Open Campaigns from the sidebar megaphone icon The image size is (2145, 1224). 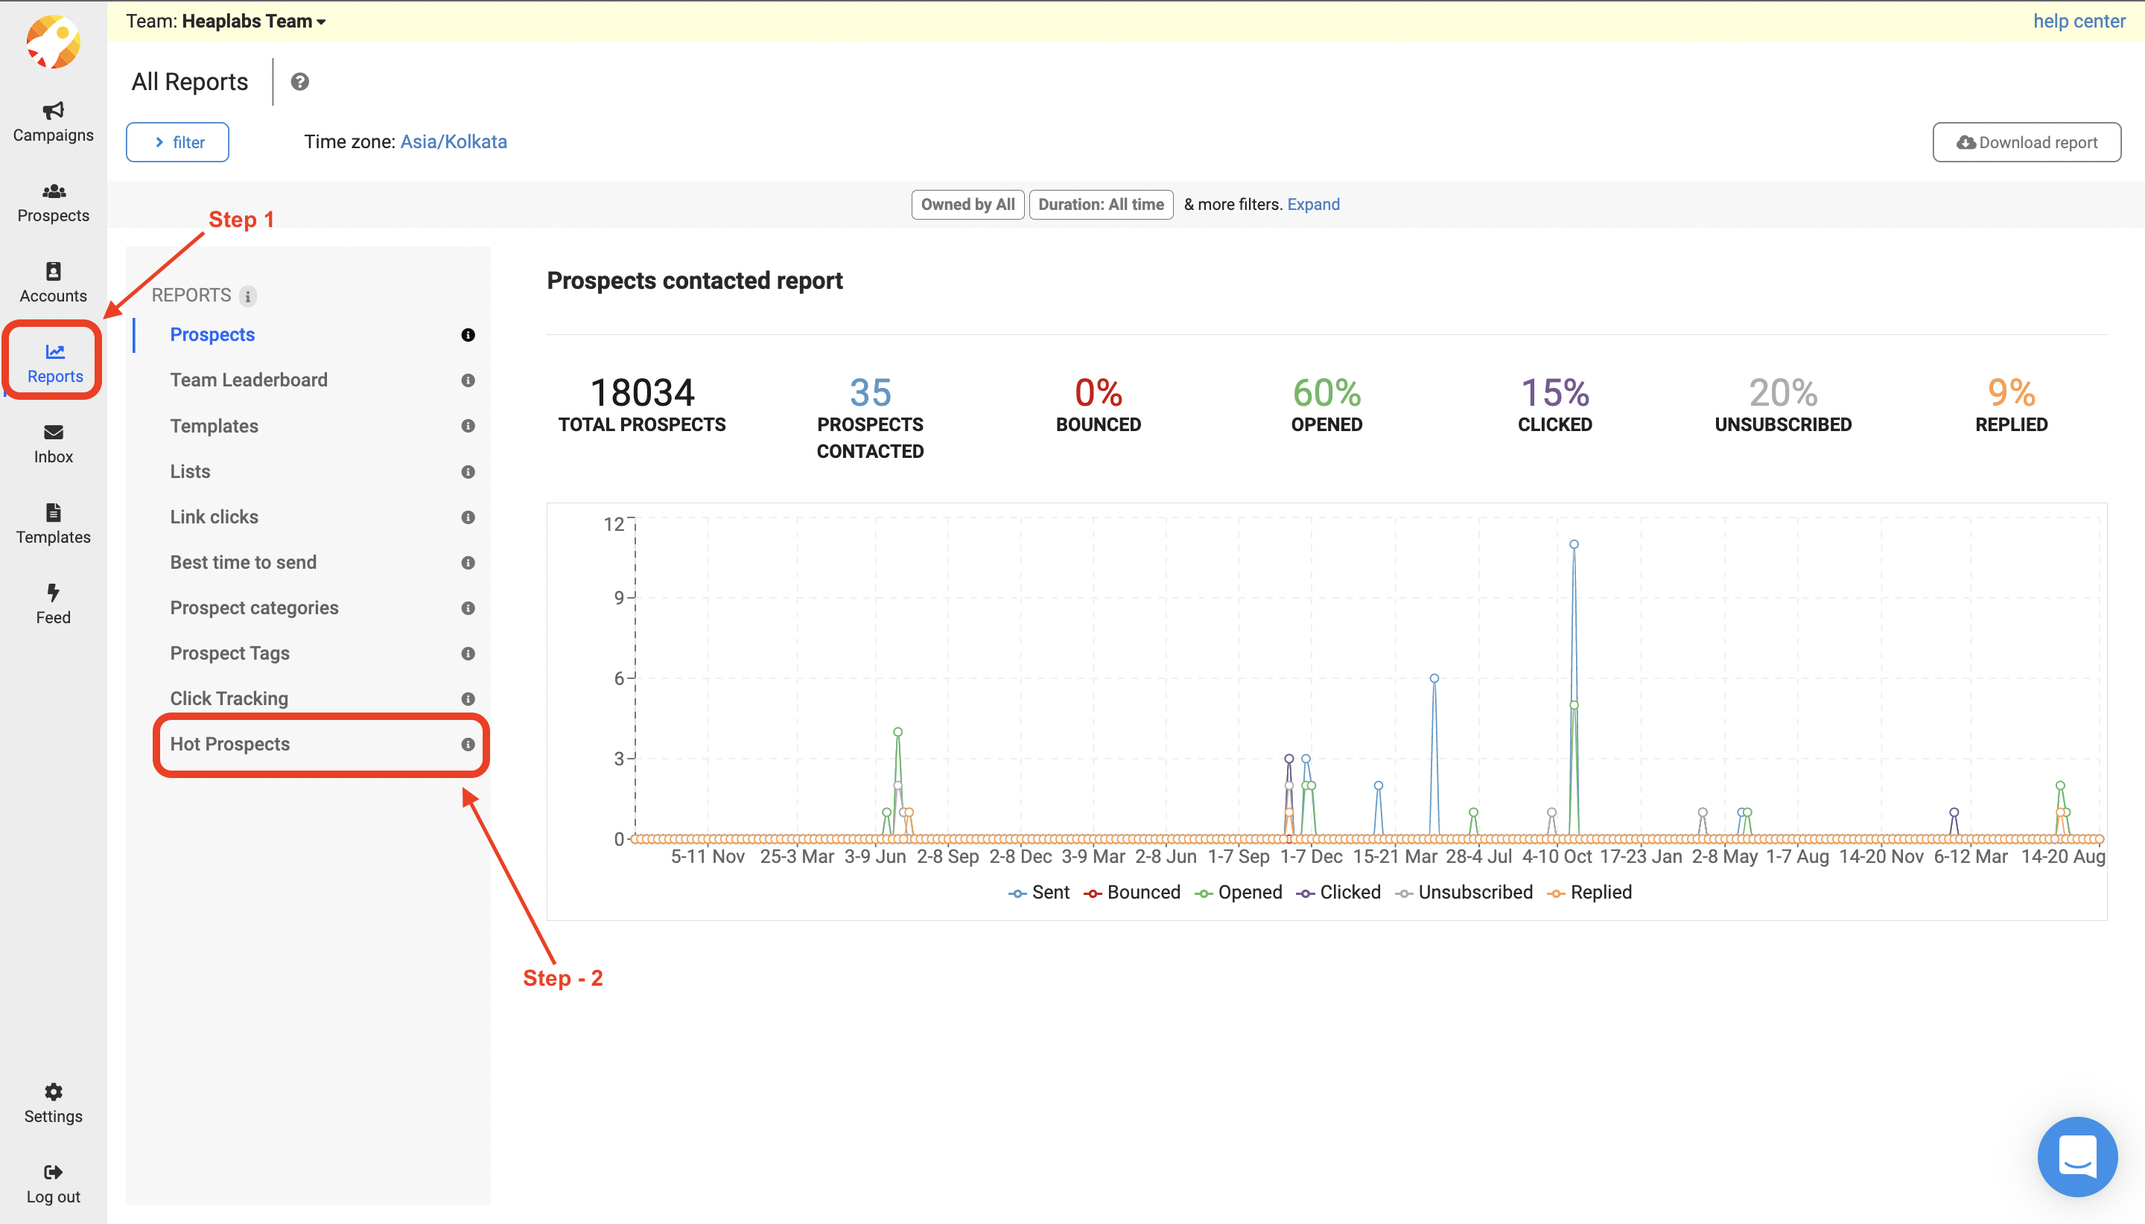click(53, 110)
